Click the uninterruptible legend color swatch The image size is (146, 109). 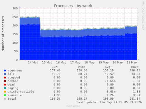tap(5, 92)
